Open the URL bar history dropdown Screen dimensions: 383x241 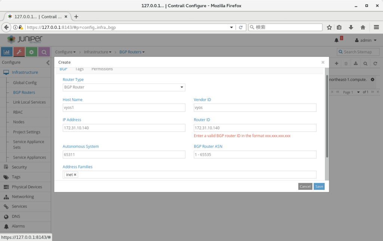[231, 27]
